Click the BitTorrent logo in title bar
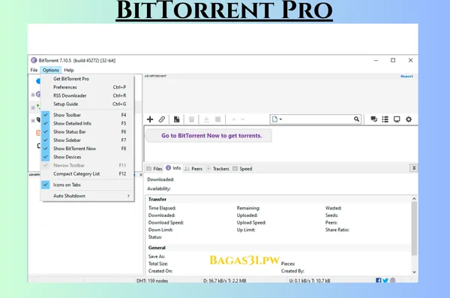The image size is (450, 298). coord(34,60)
